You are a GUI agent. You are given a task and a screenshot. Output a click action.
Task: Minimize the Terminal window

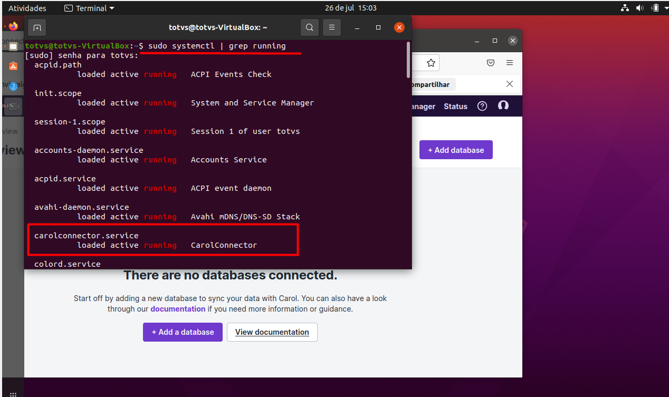tap(357, 27)
